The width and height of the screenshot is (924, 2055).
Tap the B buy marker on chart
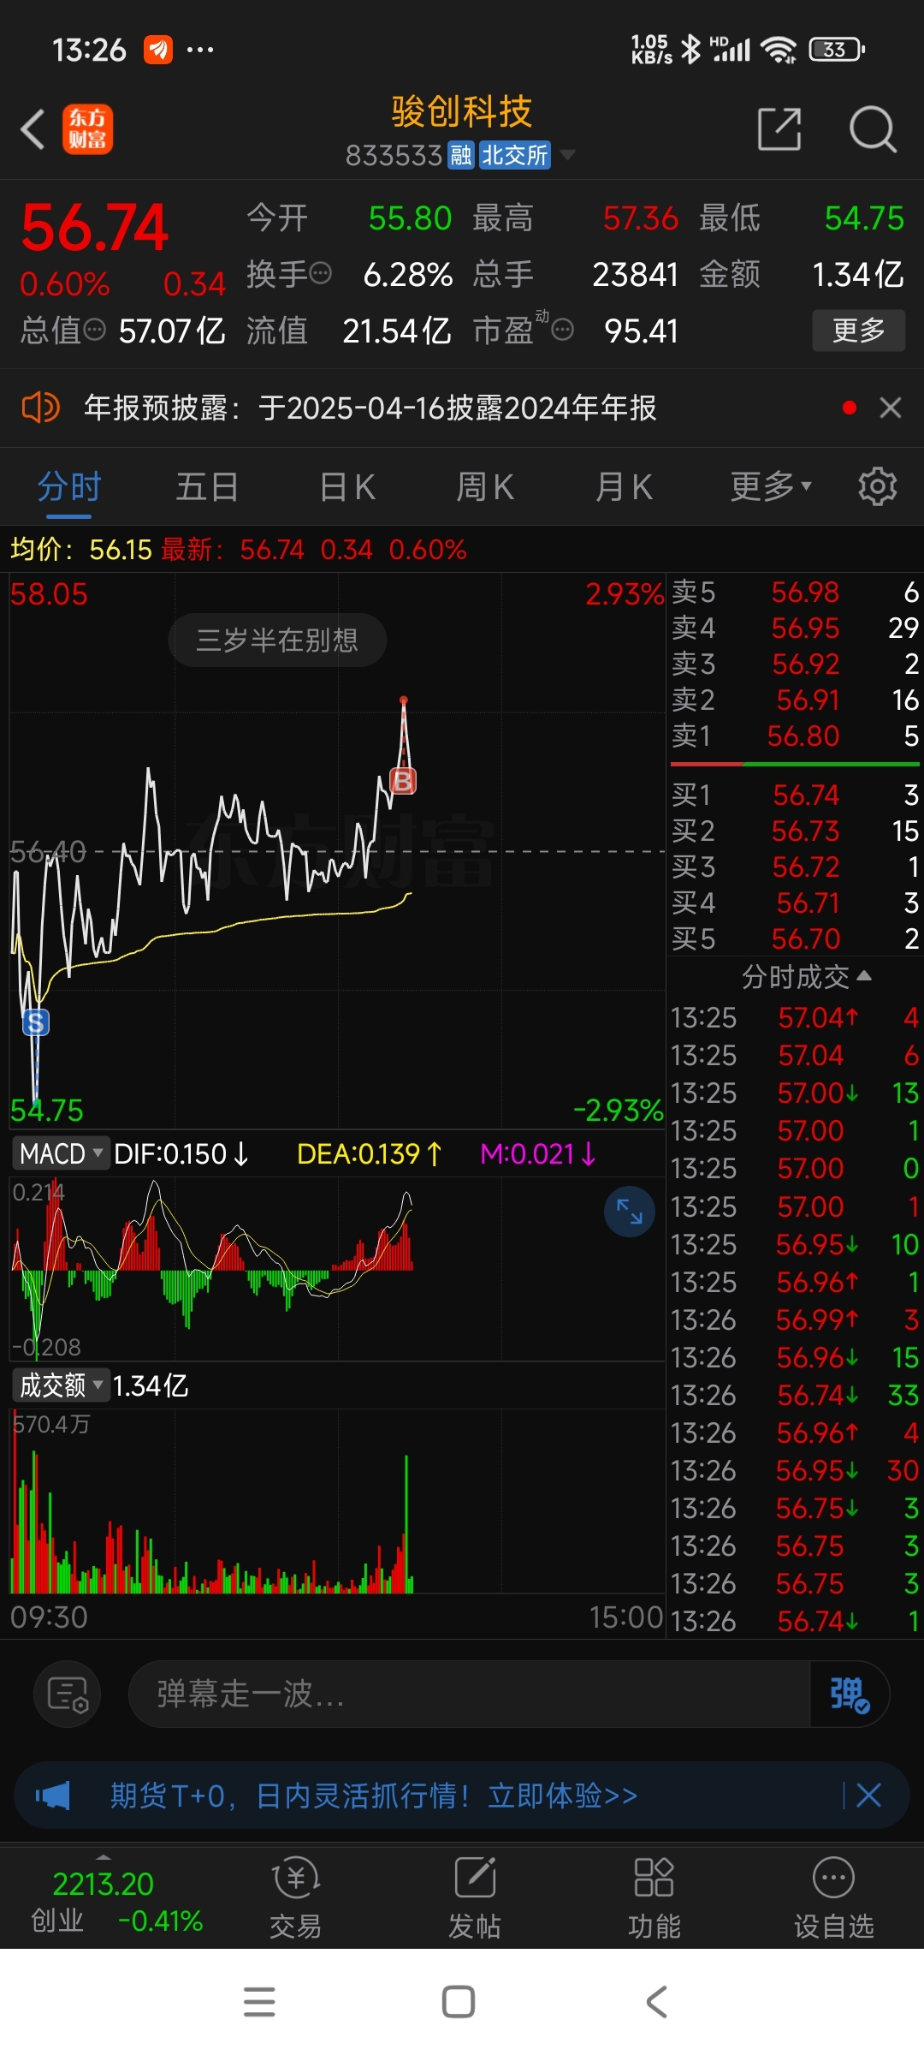(x=403, y=780)
